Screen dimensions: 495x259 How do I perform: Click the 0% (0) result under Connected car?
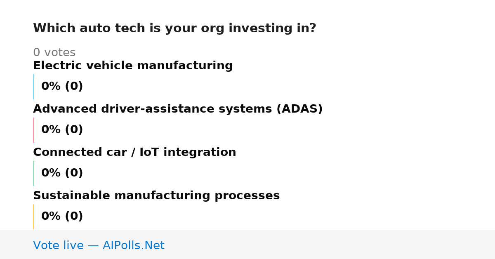click(x=62, y=173)
